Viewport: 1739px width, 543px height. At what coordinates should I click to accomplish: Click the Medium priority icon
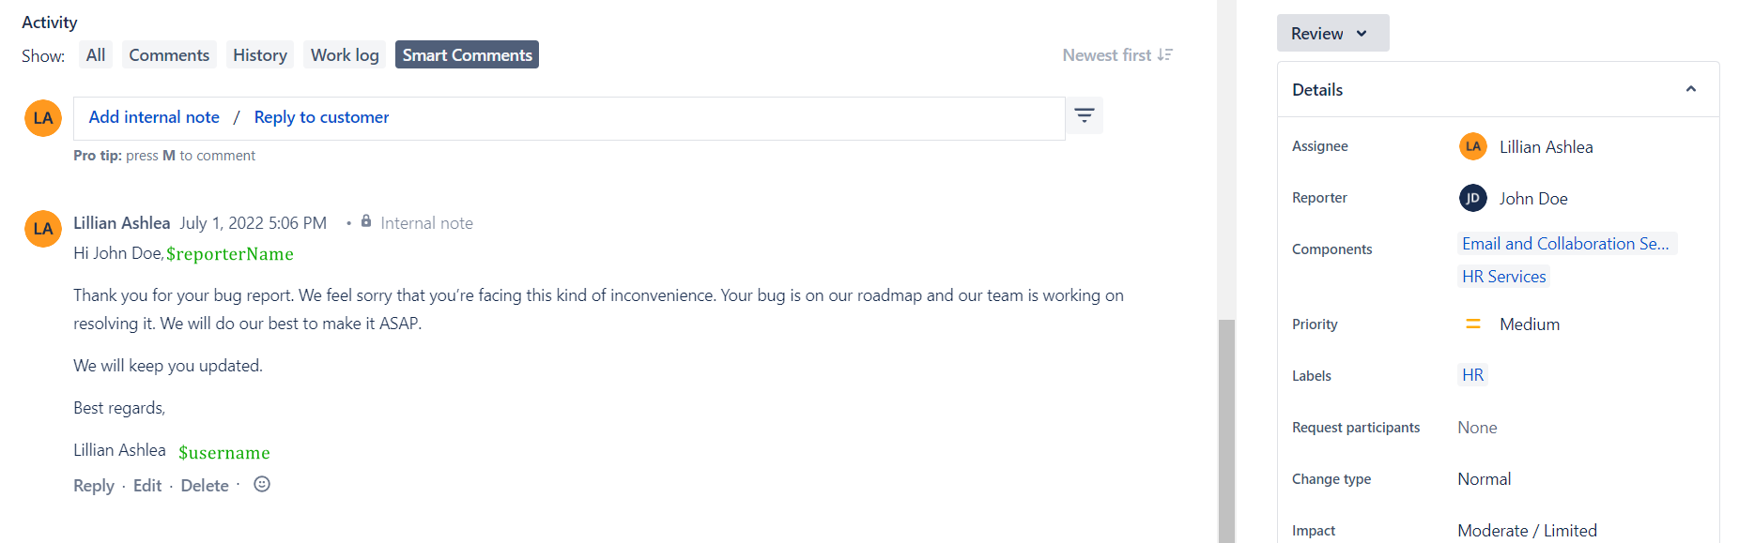point(1473,324)
